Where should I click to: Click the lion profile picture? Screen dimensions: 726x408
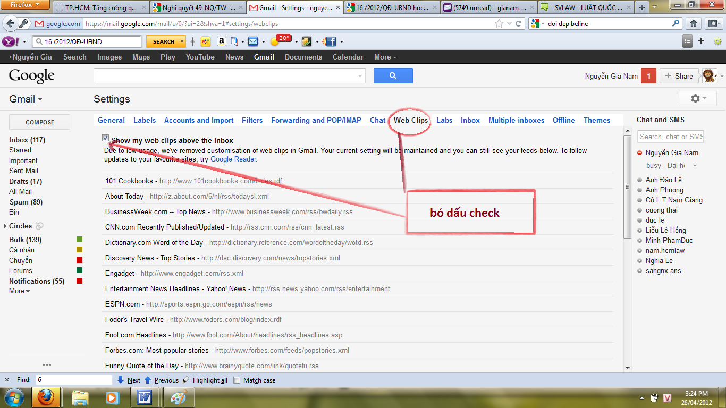pos(710,76)
